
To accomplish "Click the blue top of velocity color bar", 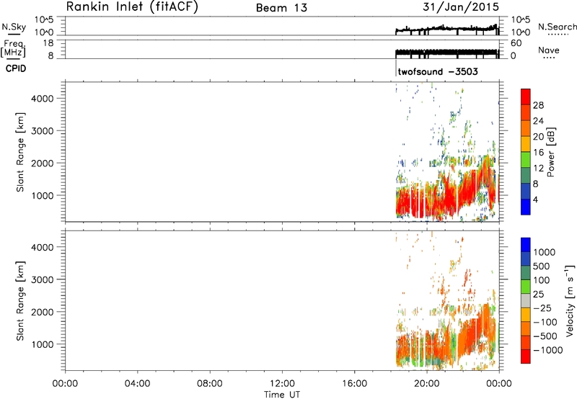I will (x=526, y=245).
